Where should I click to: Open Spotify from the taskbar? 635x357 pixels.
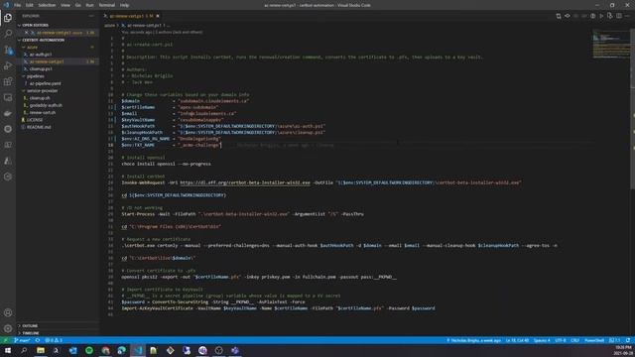(x=89, y=350)
